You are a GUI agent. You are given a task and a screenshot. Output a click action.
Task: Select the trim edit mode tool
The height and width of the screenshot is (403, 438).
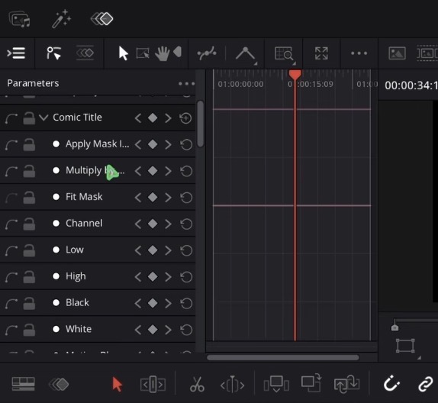coord(153,384)
